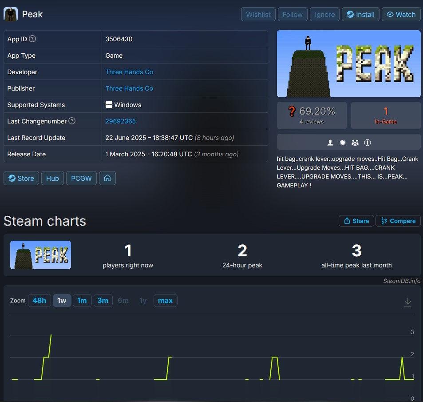Watch this app for changes
The image size is (423, 402).
tap(401, 14)
